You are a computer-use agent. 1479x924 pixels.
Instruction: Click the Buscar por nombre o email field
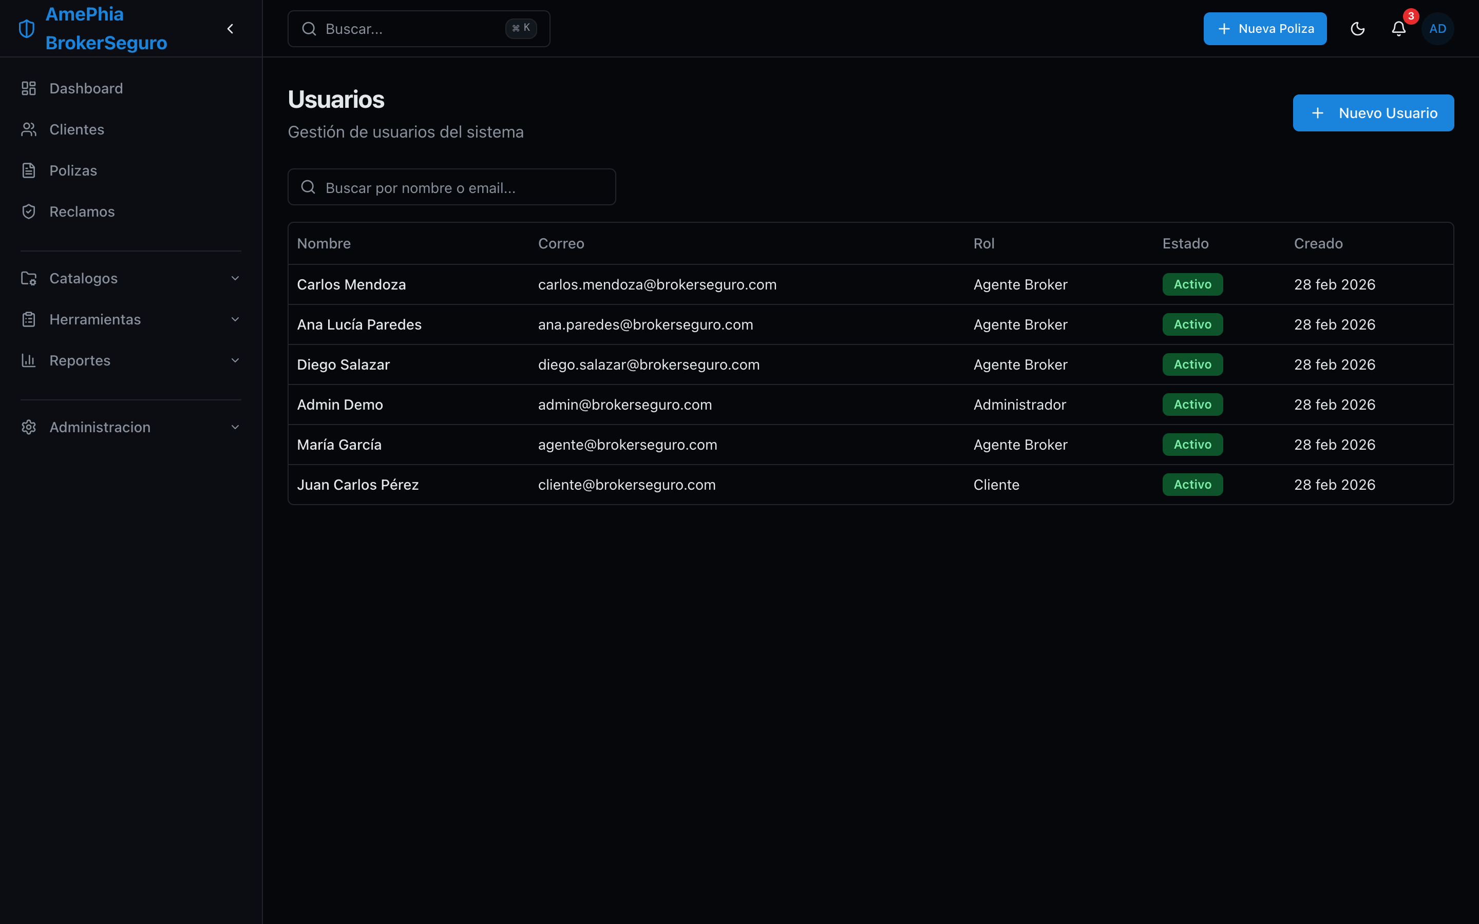tap(451, 187)
